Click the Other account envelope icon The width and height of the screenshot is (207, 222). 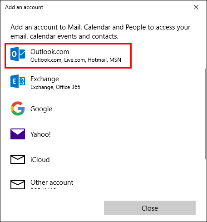(18, 184)
